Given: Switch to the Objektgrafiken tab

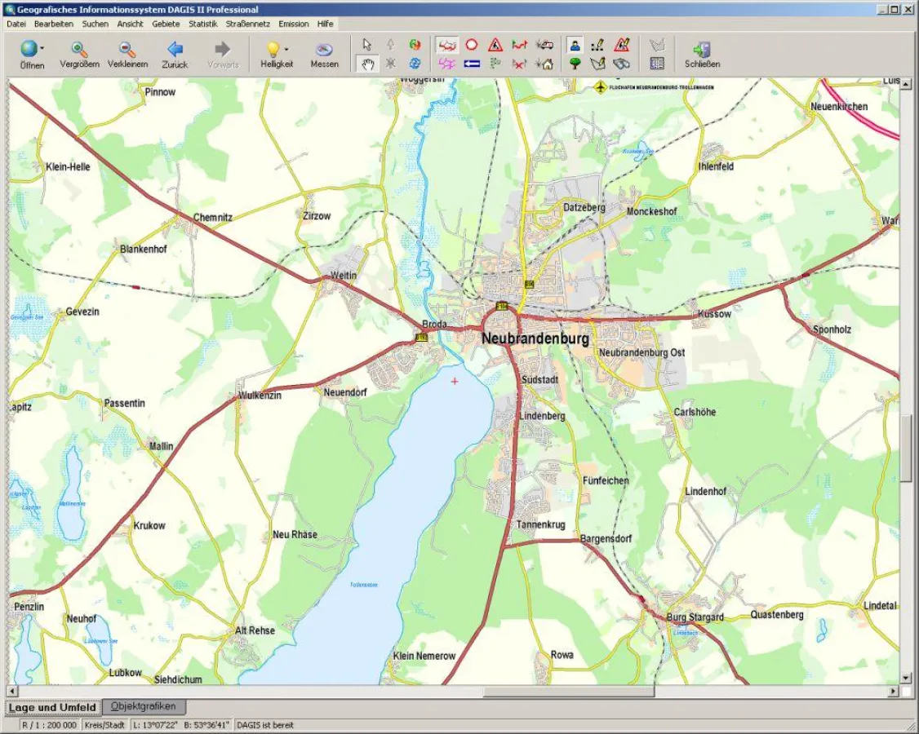Looking at the screenshot, I should pyautogui.click(x=144, y=706).
